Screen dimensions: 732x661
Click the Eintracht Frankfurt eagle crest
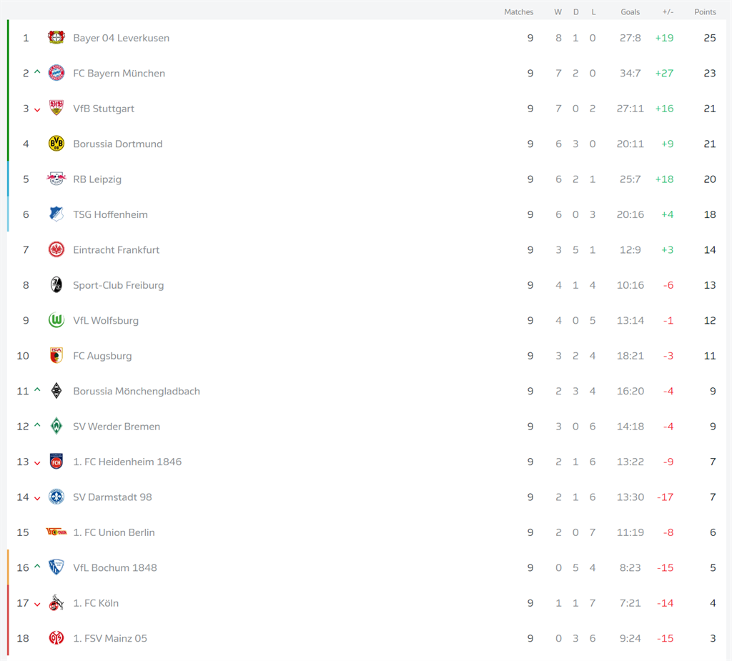click(56, 249)
